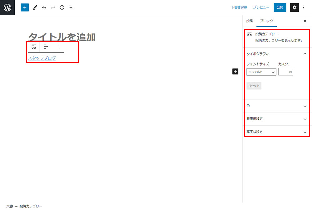
Task: Change text alignment in block toolbar
Action: click(x=46, y=47)
